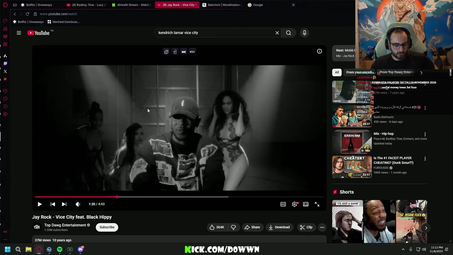The width and height of the screenshot is (453, 255).
Task: Open the YouTube hamburger guide menu
Action: click(19, 33)
